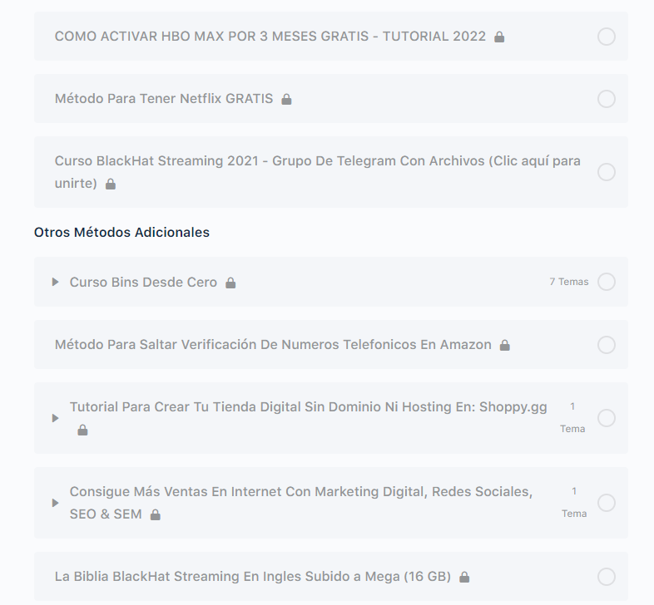Open Método Para Tener Netflix GRATIS lesson
Viewport: 654px width, 605px height.
pyautogui.click(x=164, y=99)
